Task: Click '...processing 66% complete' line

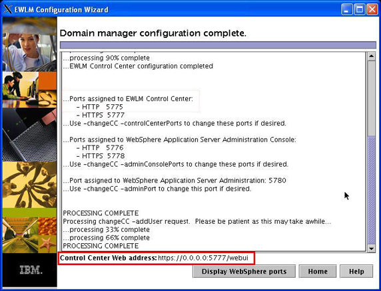Action: tap(106, 237)
